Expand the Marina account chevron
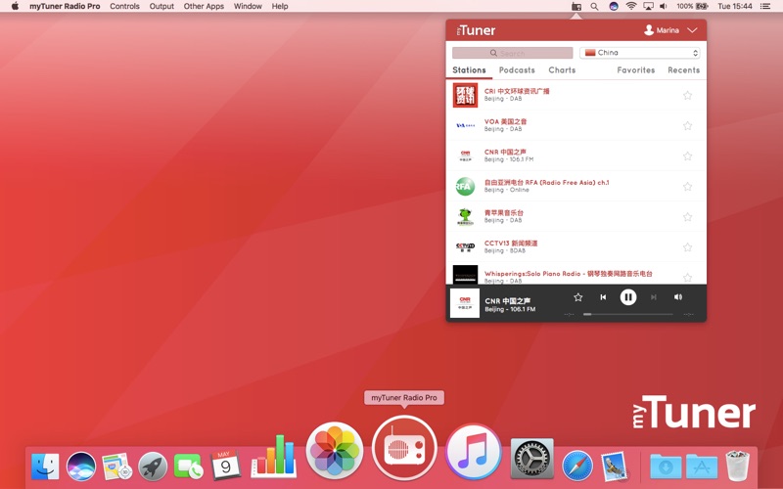The width and height of the screenshot is (783, 489). (x=692, y=30)
